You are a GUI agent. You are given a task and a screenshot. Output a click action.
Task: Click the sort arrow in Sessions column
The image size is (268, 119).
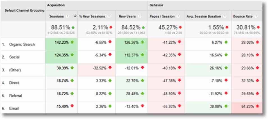(75, 16)
